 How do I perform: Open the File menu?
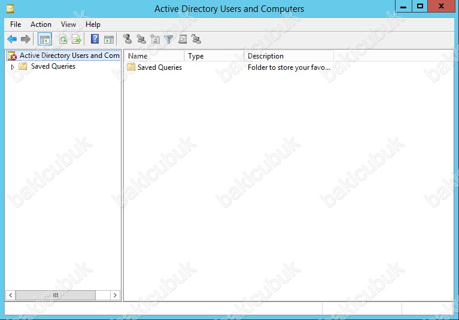(x=16, y=24)
